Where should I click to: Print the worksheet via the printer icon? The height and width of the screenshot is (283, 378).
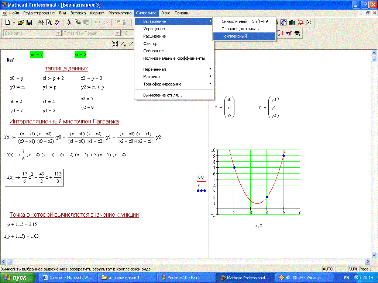tap(41, 22)
